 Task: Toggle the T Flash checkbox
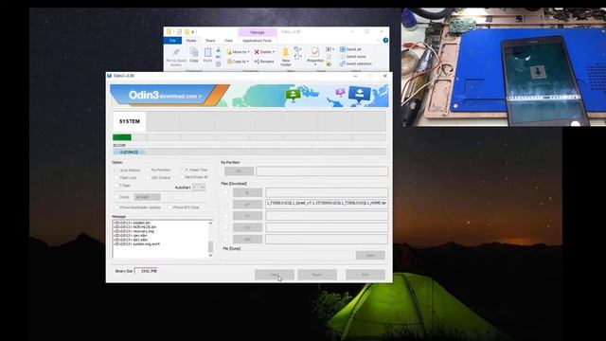click(116, 186)
